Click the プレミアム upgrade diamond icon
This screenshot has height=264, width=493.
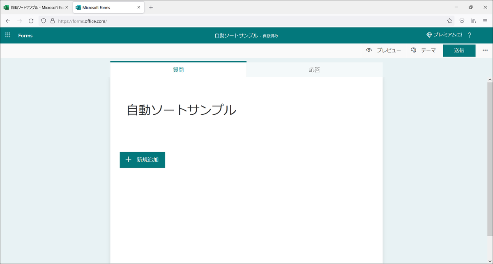point(428,35)
